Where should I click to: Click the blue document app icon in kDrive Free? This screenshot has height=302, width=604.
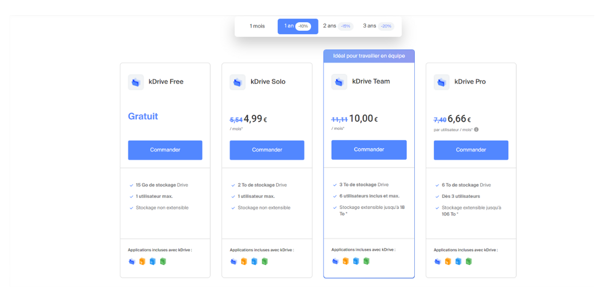[x=153, y=262]
